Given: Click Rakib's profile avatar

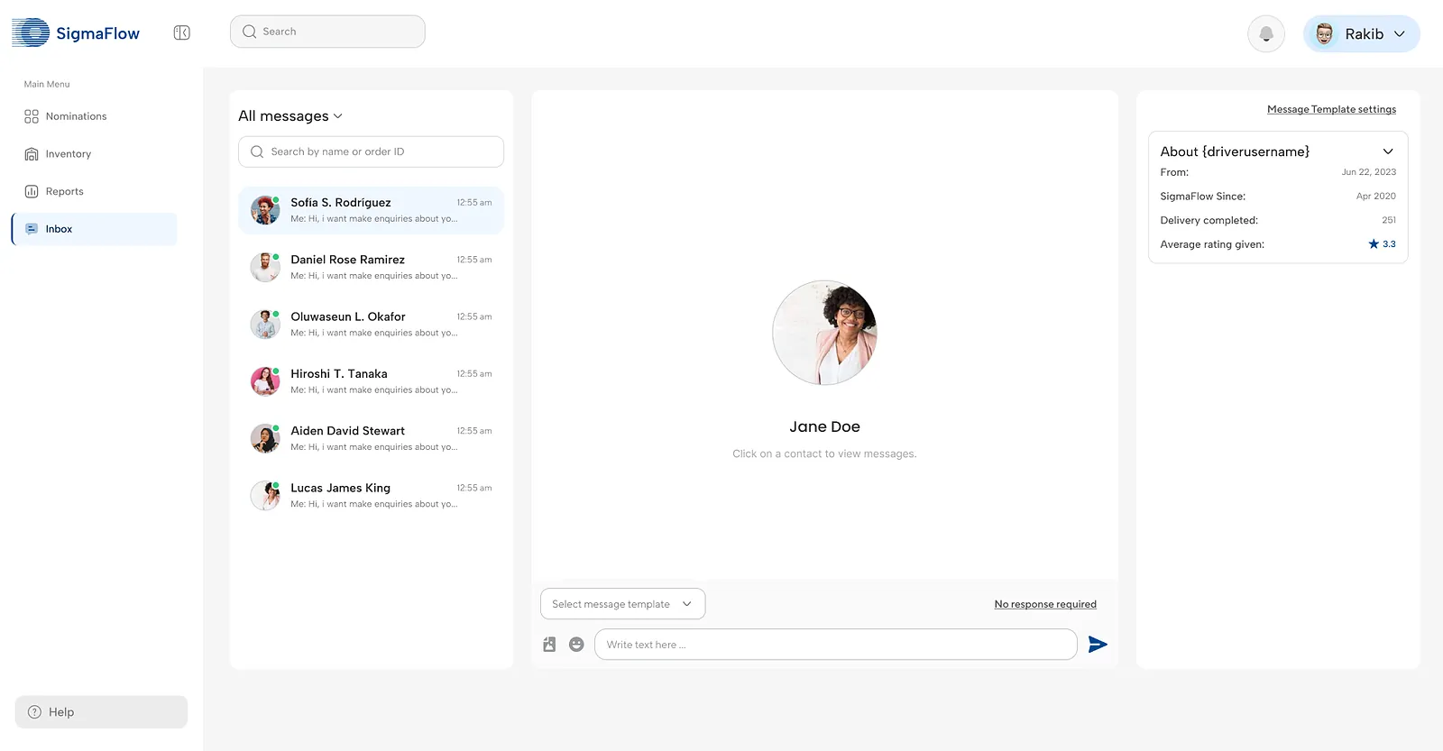Looking at the screenshot, I should 1324,34.
